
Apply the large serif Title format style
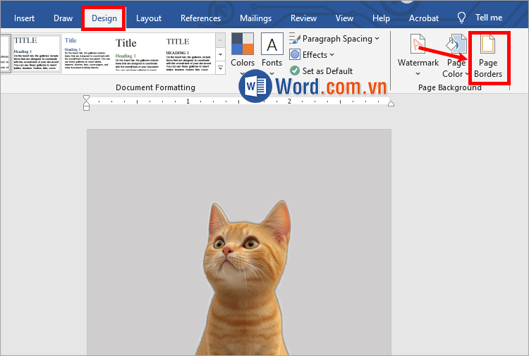(x=138, y=54)
